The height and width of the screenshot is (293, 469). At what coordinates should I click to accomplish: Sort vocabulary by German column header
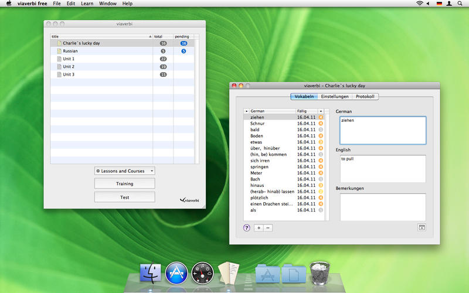(x=272, y=111)
